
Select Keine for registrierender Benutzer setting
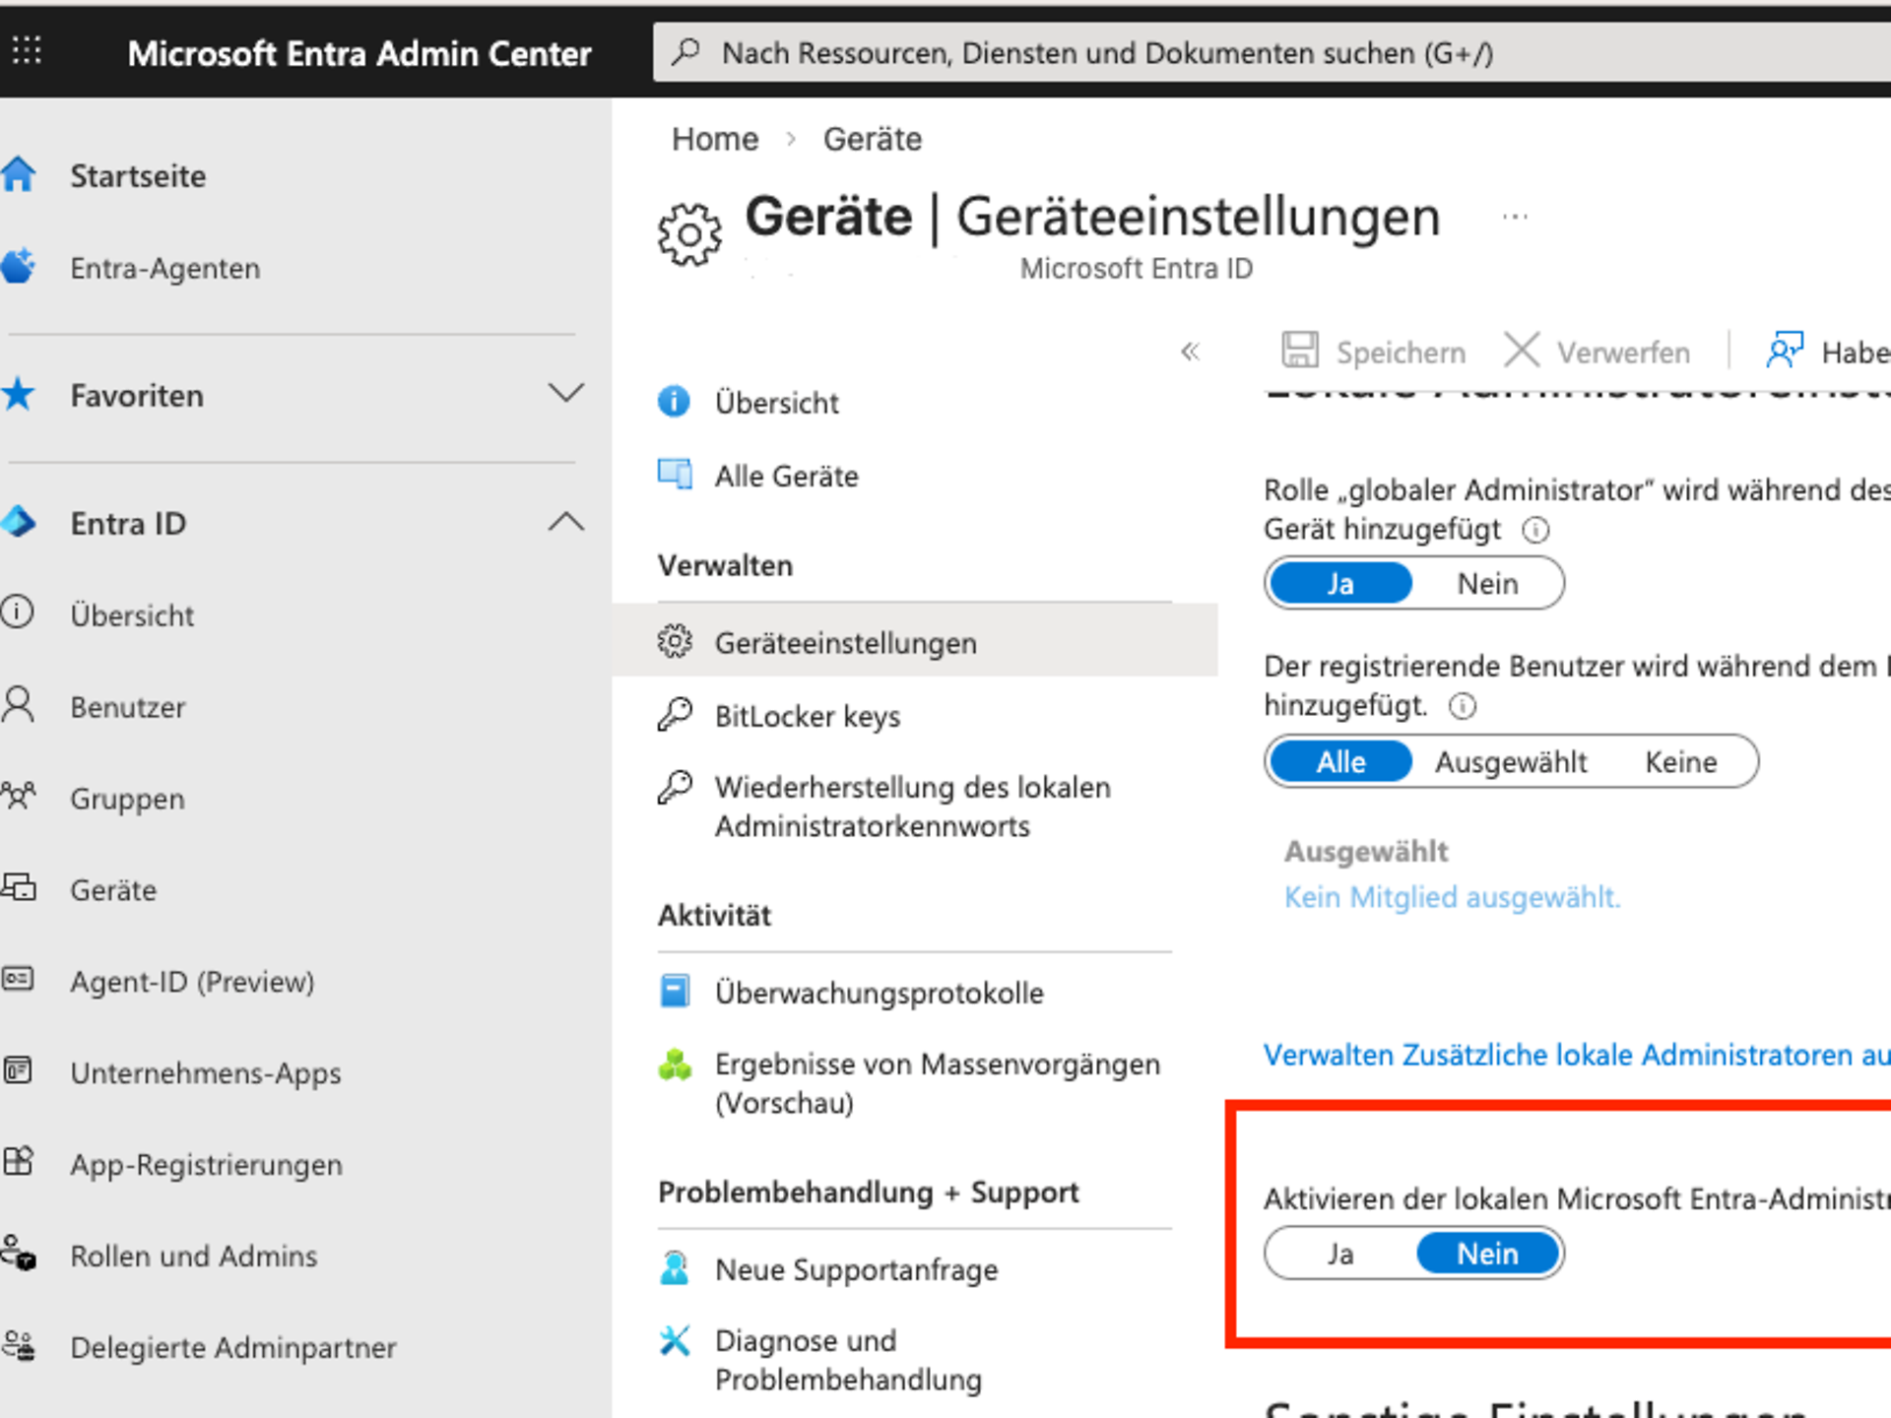click(1680, 761)
